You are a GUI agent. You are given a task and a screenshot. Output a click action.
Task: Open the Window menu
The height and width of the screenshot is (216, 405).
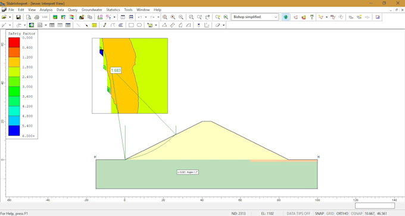(x=143, y=10)
